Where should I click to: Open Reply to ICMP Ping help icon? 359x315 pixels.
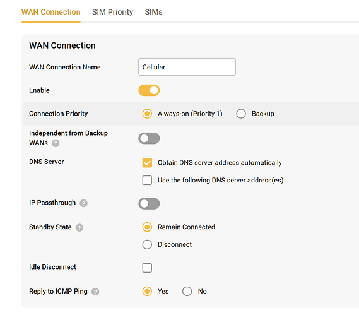95,292
